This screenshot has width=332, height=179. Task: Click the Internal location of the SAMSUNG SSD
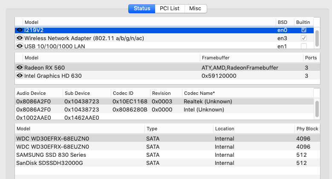225,155
